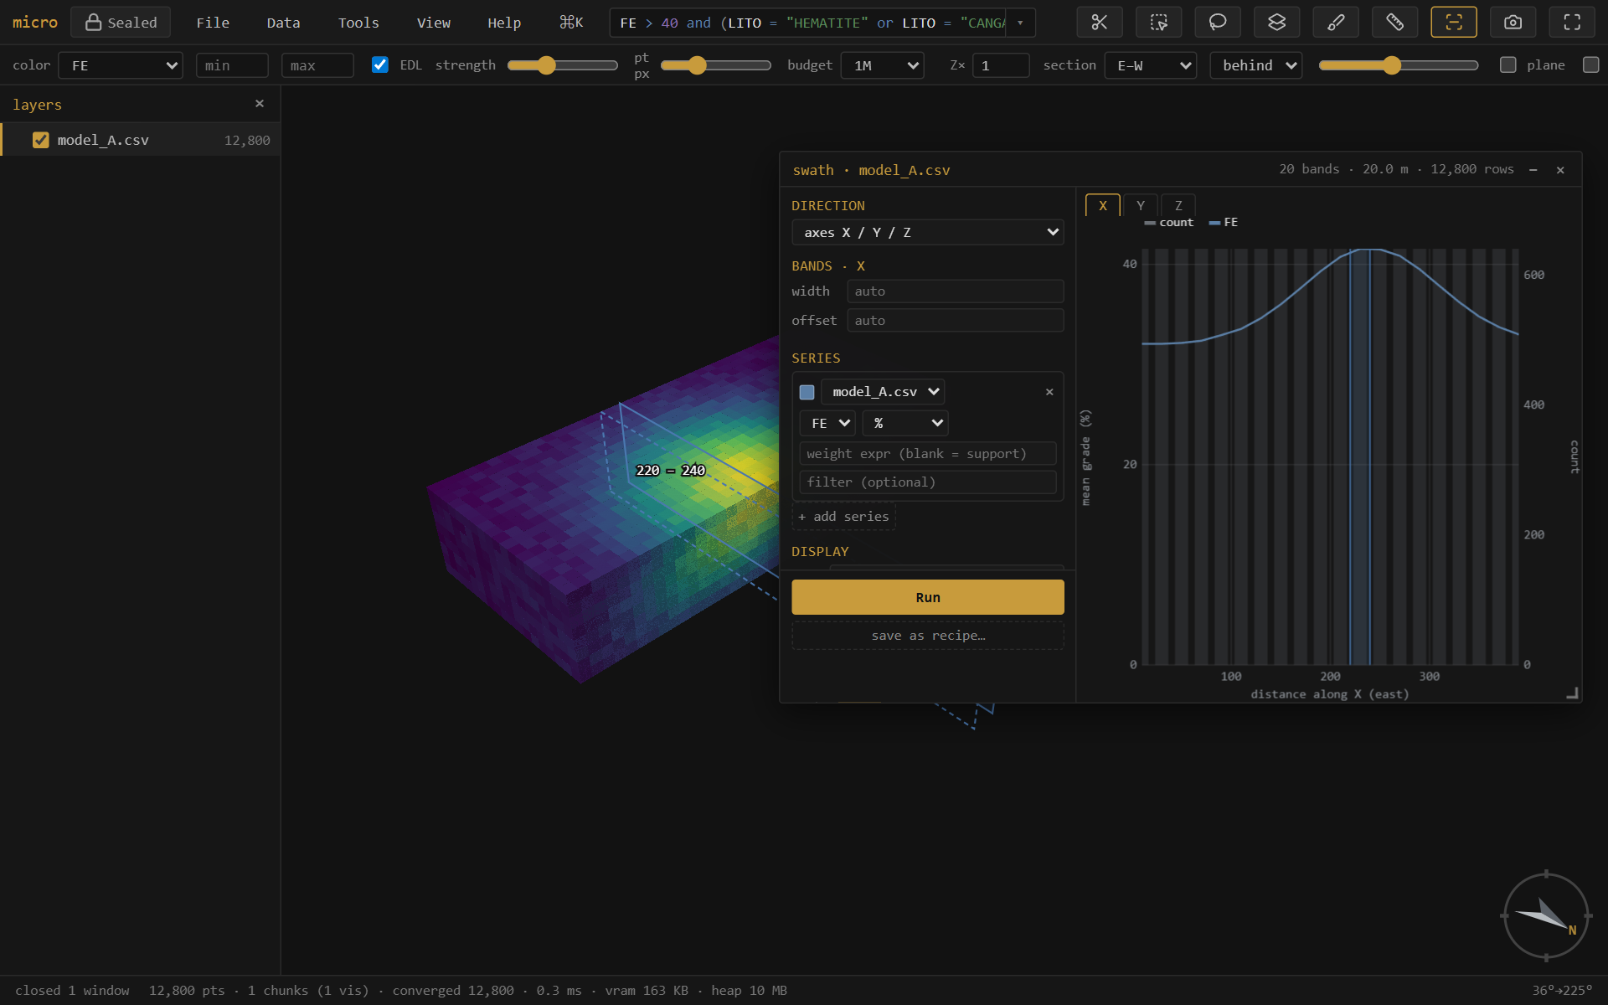Image resolution: width=1608 pixels, height=1005 pixels.
Task: Open the section E-W dropdown
Action: 1151,65
